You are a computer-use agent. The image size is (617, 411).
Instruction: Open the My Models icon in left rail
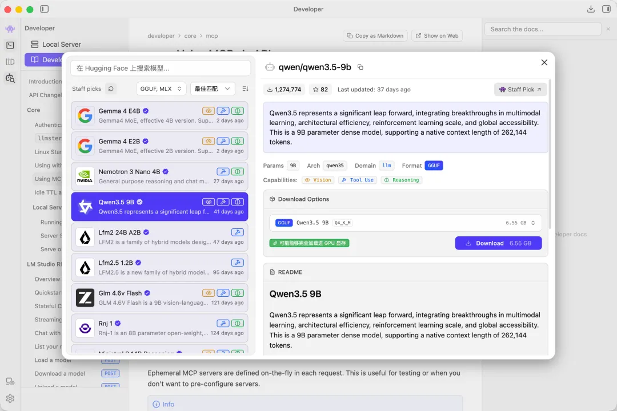(10, 62)
